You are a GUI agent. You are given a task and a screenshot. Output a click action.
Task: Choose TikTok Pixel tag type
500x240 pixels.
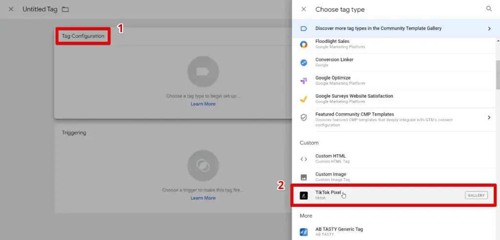pyautogui.click(x=394, y=195)
